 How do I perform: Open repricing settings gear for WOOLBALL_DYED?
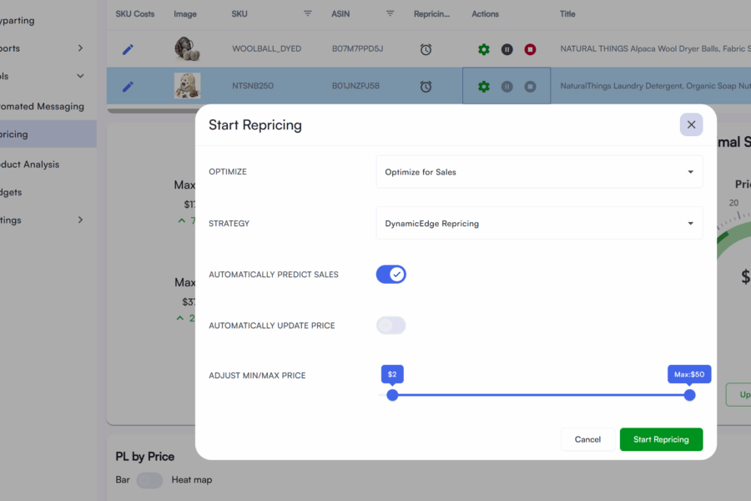pos(484,49)
